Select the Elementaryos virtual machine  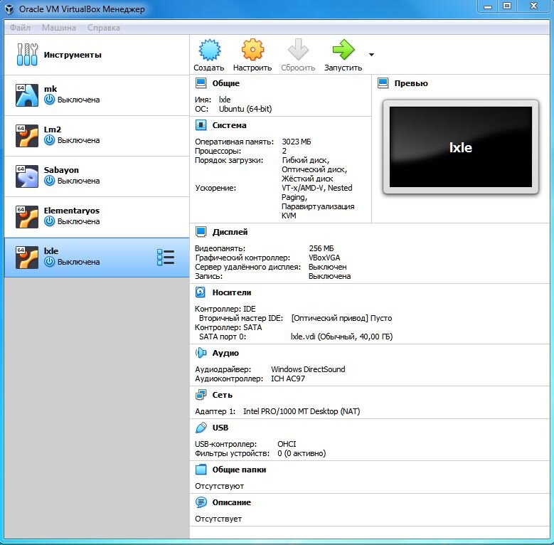pyautogui.click(x=97, y=217)
